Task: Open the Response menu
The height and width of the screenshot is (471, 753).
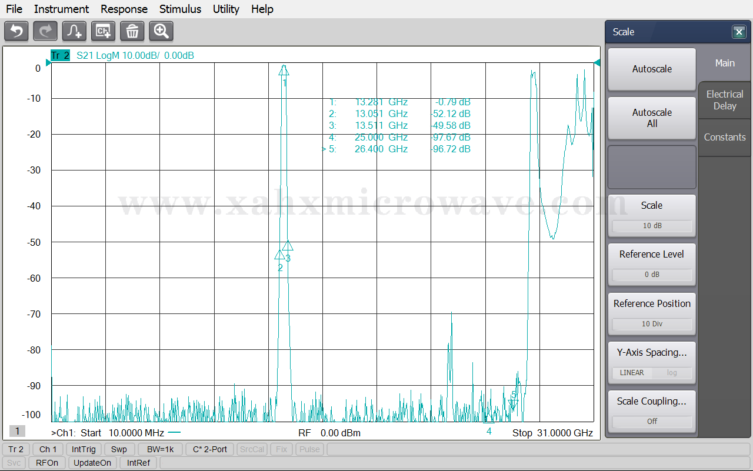Action: point(124,9)
